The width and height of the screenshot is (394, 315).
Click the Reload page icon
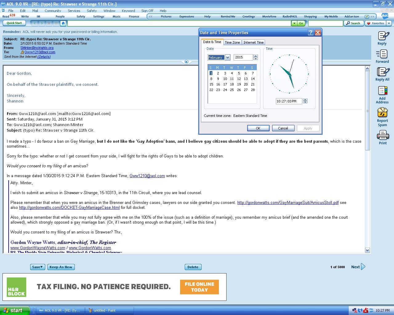tap(56, 23)
